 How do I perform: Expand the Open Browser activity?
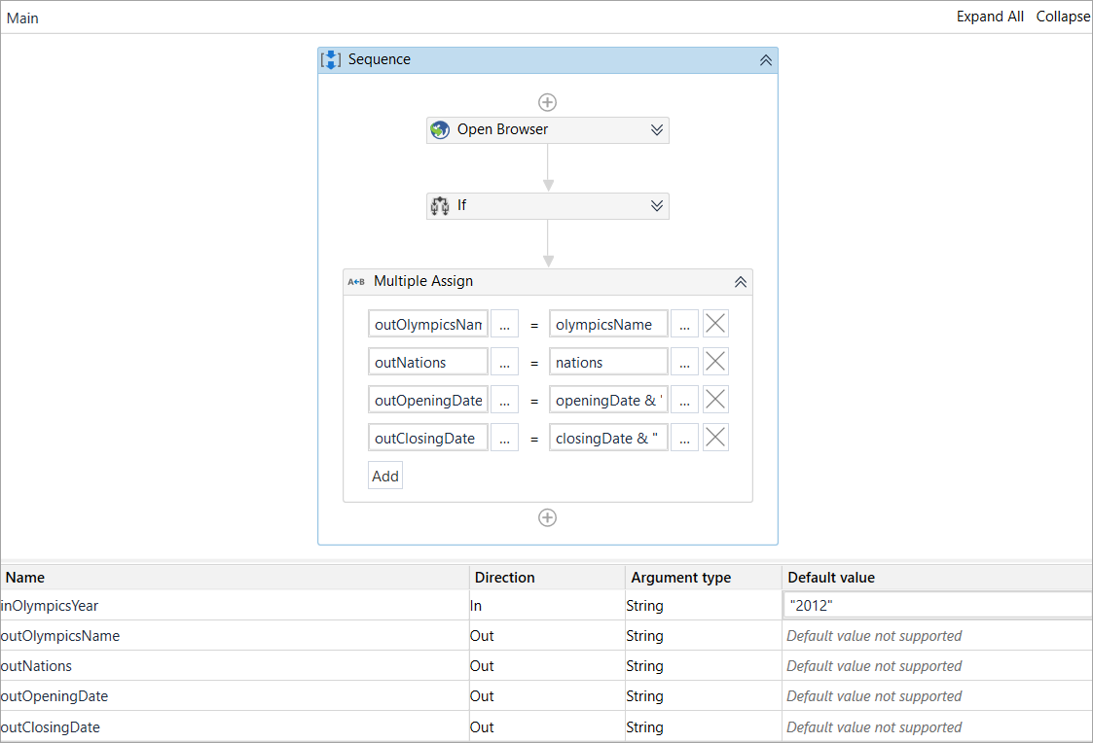point(657,130)
